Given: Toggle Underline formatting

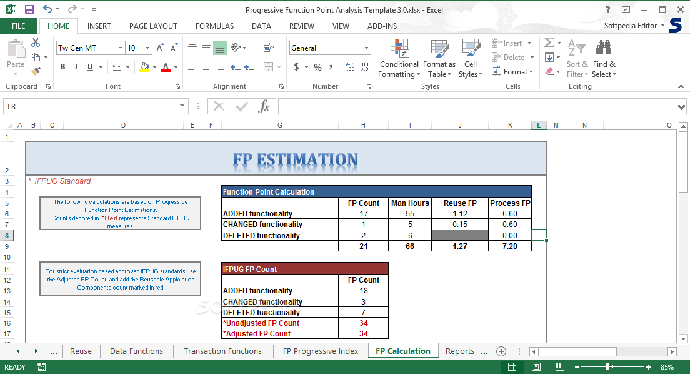Looking at the screenshot, I should [x=90, y=67].
